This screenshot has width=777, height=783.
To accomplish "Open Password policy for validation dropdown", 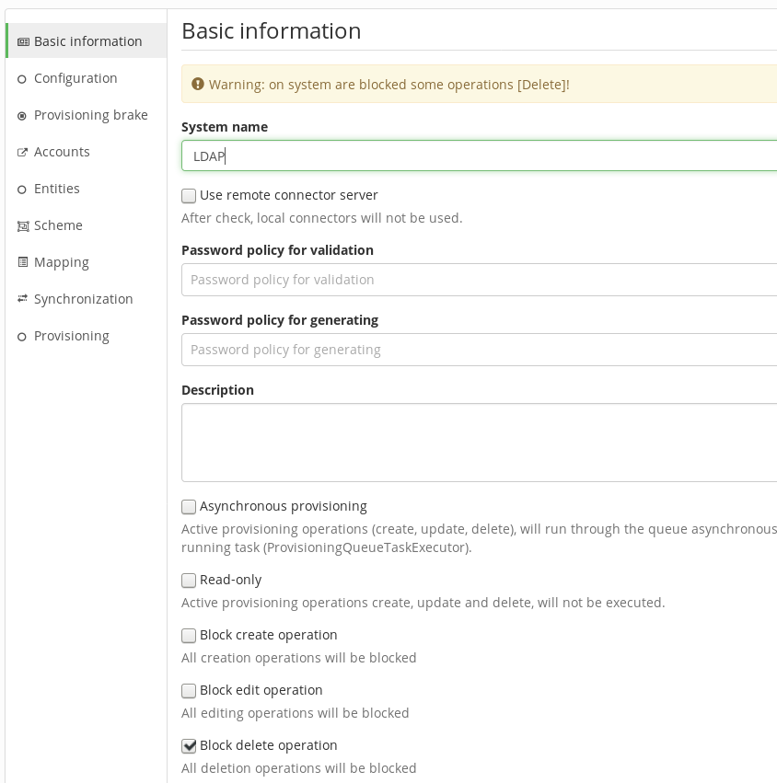I will click(479, 280).
